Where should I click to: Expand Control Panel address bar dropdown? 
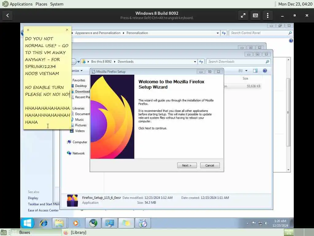[218, 33]
